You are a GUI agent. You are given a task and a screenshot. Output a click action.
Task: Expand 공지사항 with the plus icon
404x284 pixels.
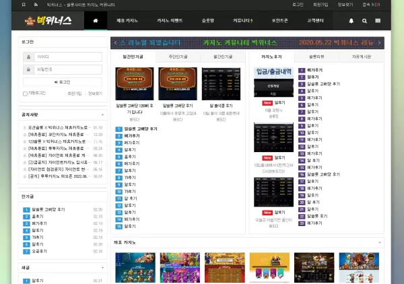point(102,115)
